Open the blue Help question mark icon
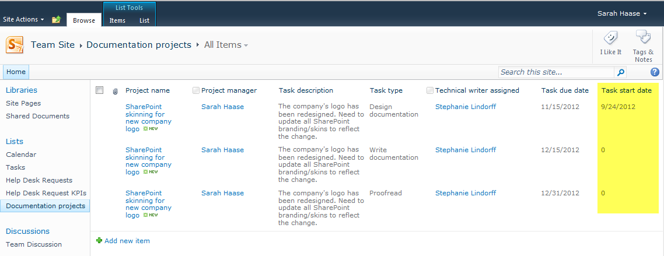Screen dimensions: 664x256 coord(655,72)
